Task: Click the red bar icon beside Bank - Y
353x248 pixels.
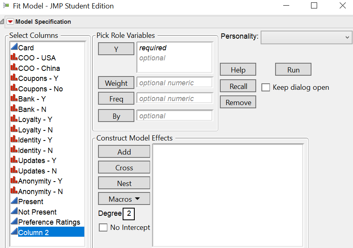Action: tap(14, 99)
